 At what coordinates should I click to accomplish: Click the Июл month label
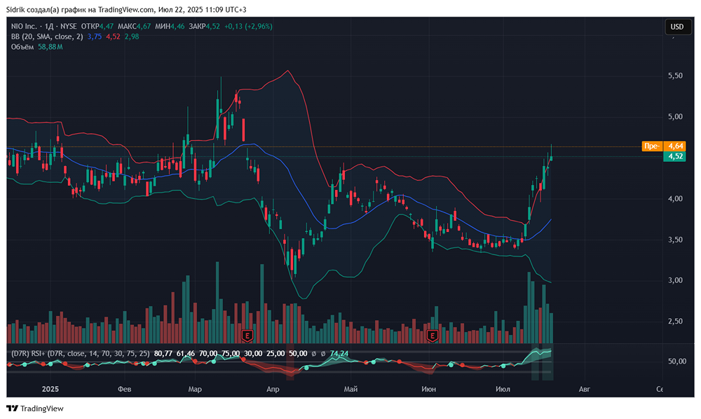point(503,389)
